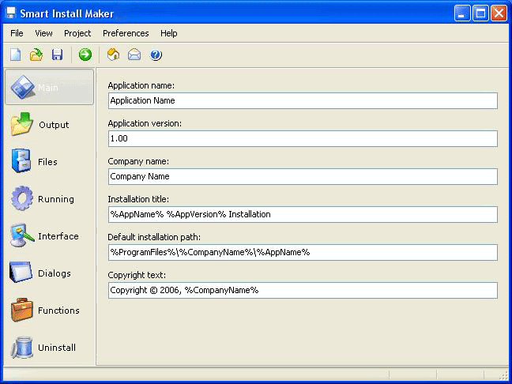Open the Preferences menu
The image size is (512, 384).
(126, 33)
